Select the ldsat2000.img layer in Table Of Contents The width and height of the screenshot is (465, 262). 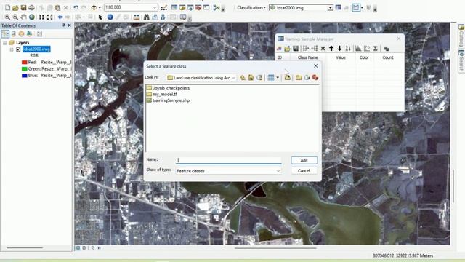point(36,49)
